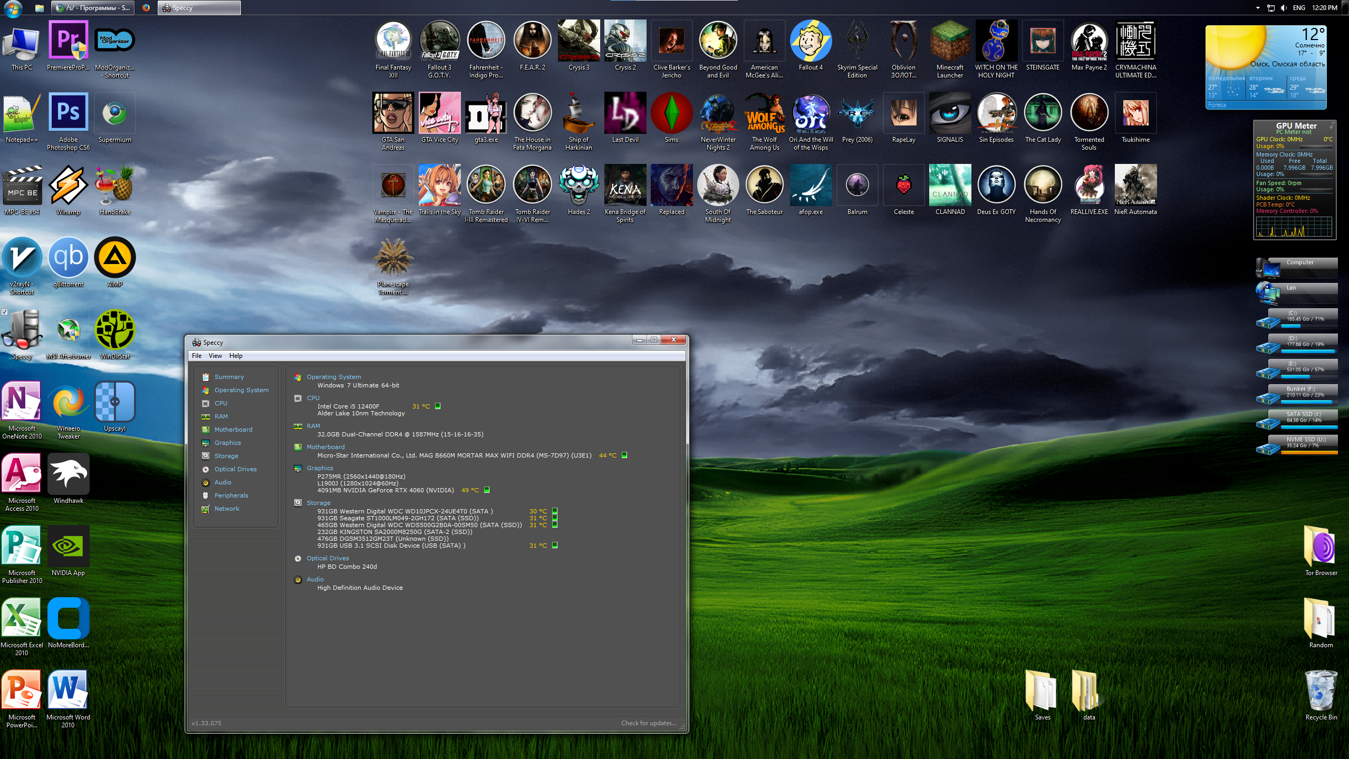
Task: Select the WinDirStat desktop icon
Action: (114, 335)
